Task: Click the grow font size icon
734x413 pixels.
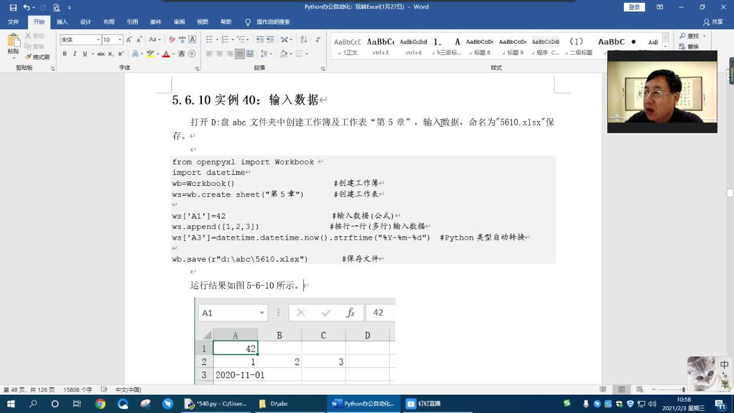Action: click(129, 40)
